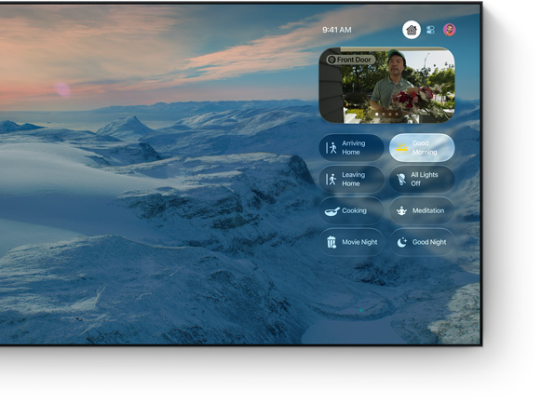Viewport: 541px width, 404px height.
Task: Click the popcorn Movie Night icon
Action: pos(331,242)
